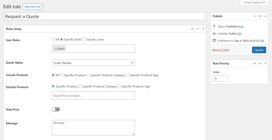
Task: Move Rule Priority panel up
Action: click(255, 64)
